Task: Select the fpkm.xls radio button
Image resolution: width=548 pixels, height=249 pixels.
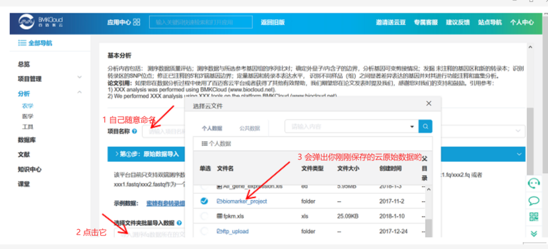Action: click(204, 216)
